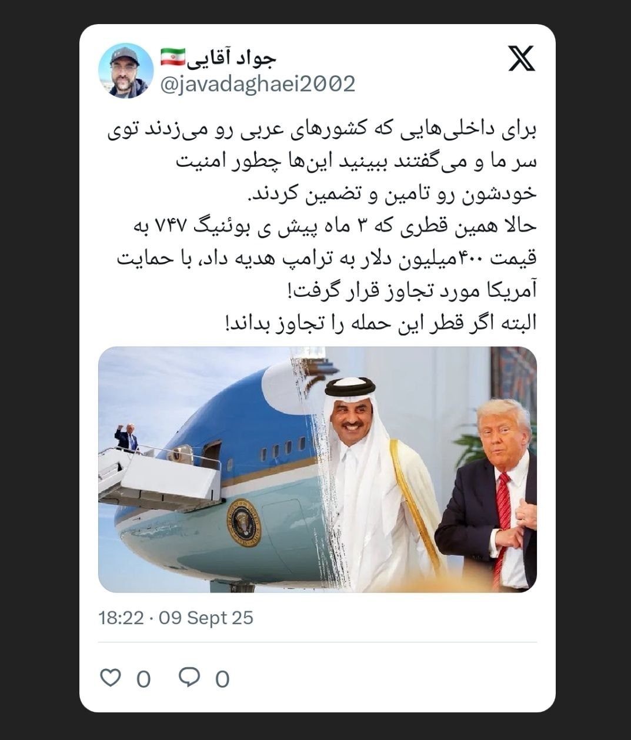Click the reply count number

(222, 679)
